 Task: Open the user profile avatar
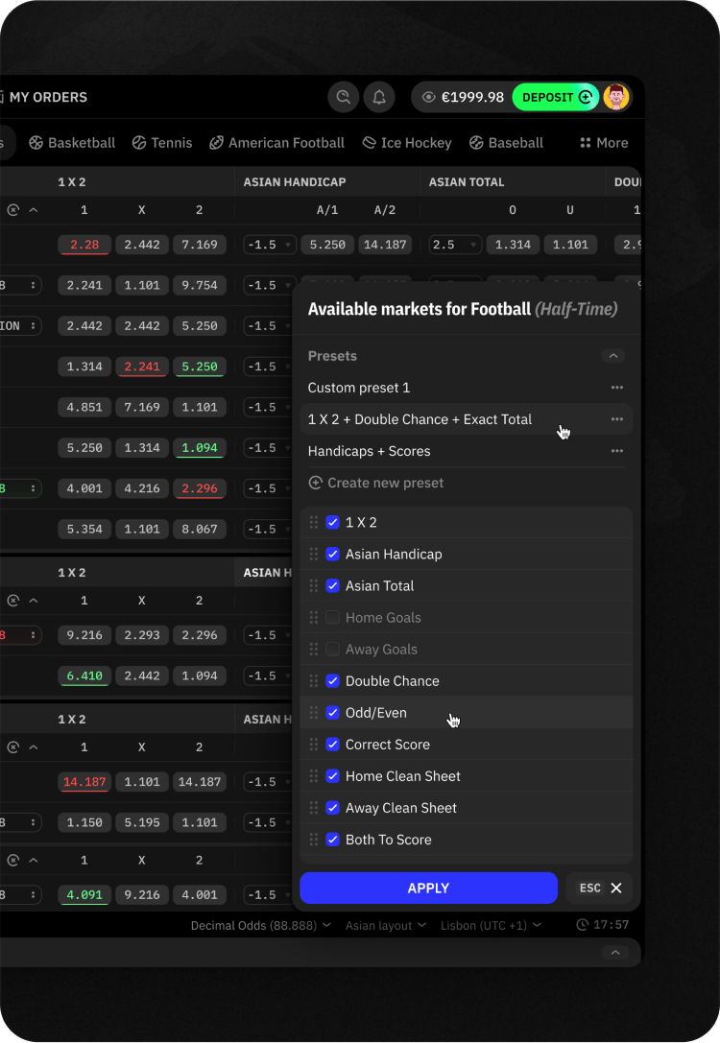pos(615,97)
